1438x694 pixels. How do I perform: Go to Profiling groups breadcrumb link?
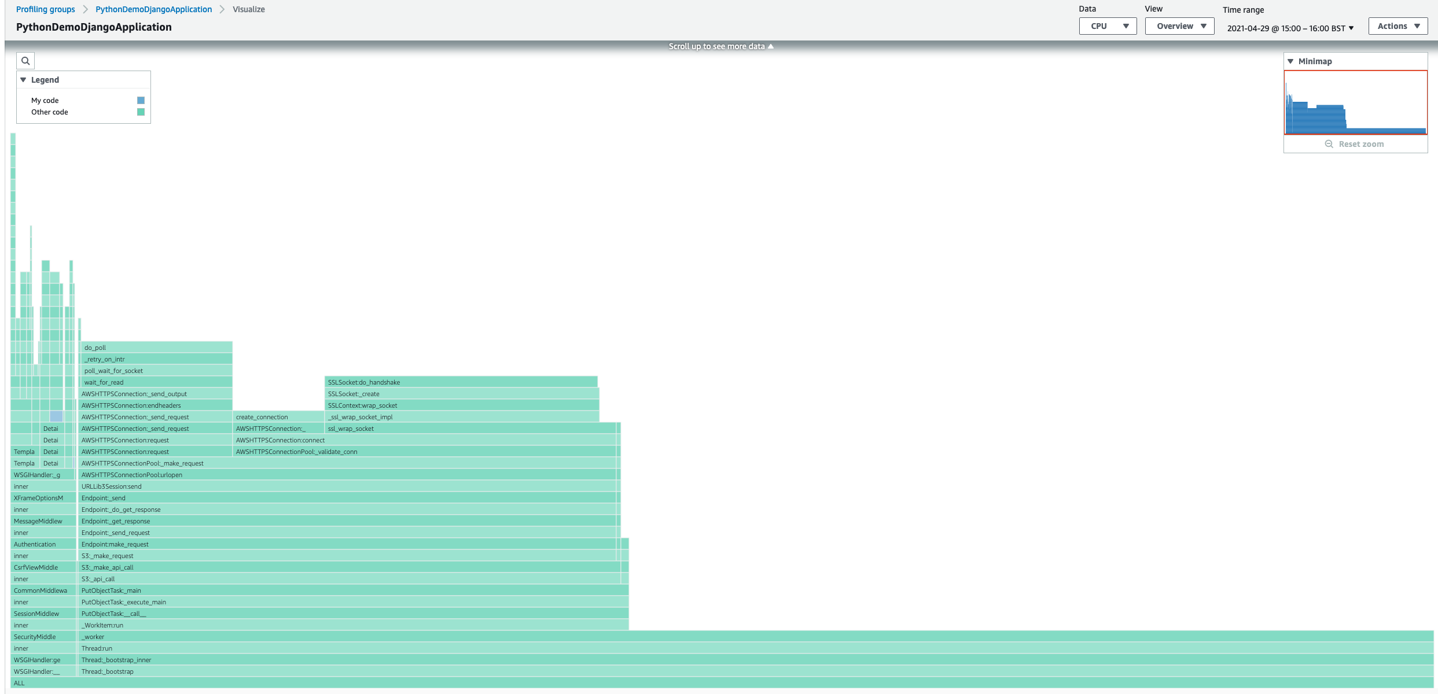coord(46,9)
